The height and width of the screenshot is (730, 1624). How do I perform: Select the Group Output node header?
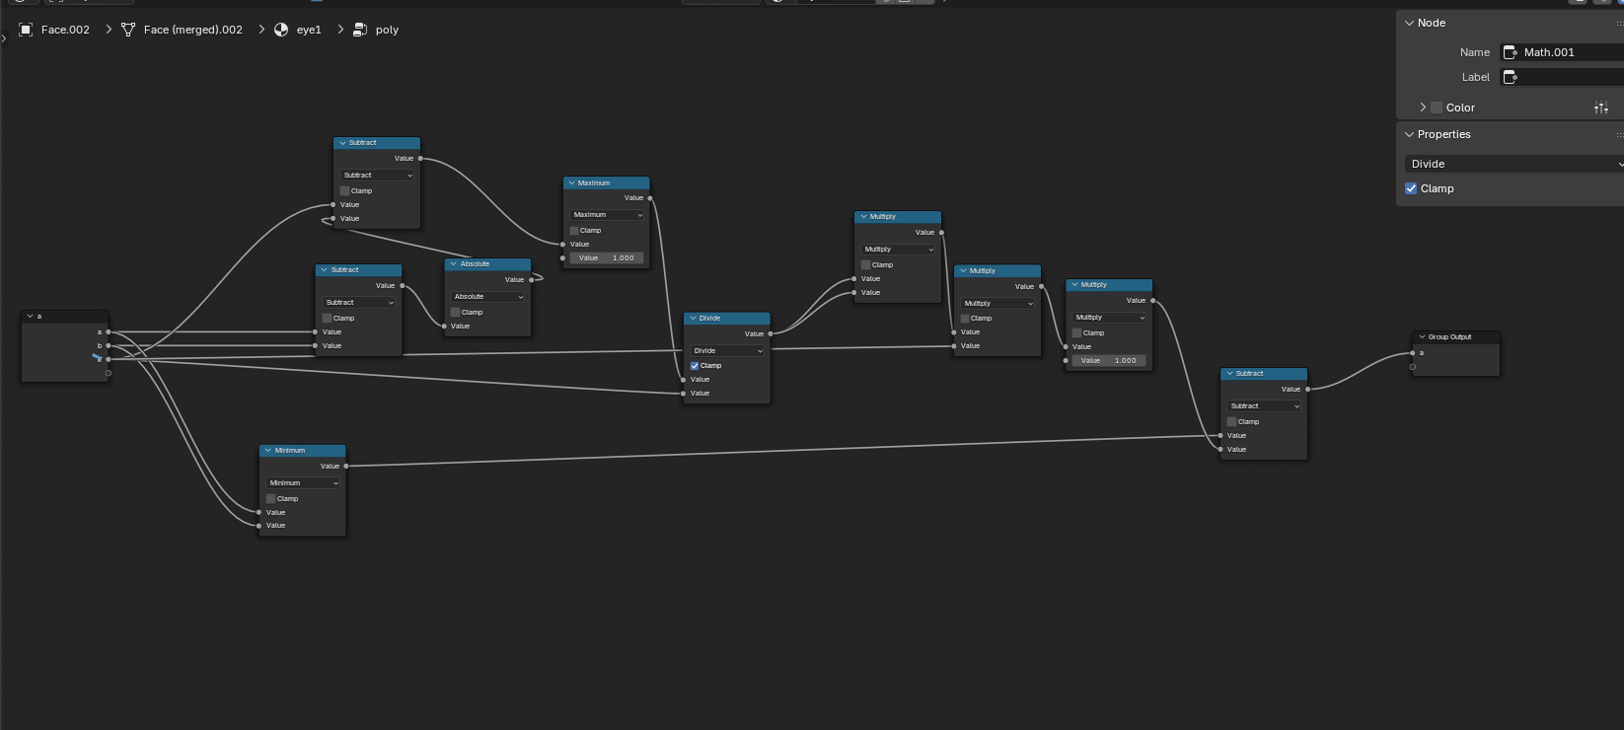coord(1455,337)
